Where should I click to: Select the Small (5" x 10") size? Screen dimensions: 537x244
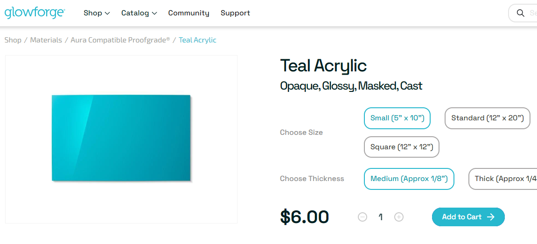tap(397, 118)
